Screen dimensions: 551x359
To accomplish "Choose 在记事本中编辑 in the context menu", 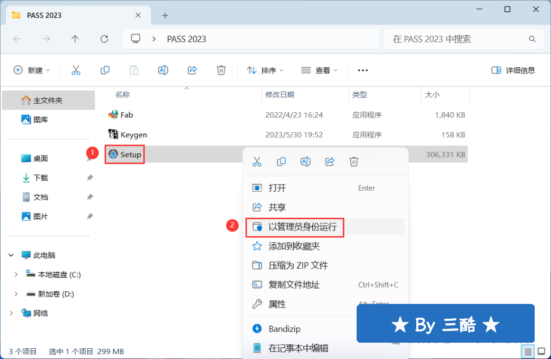I will (325, 348).
